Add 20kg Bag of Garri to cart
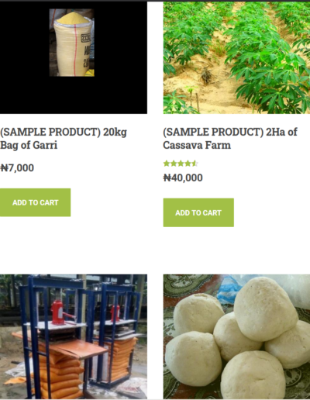The height and width of the screenshot is (400, 310). tap(35, 202)
